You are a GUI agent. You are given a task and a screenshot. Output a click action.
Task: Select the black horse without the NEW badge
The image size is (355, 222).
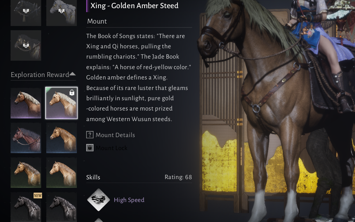(x=61, y=207)
